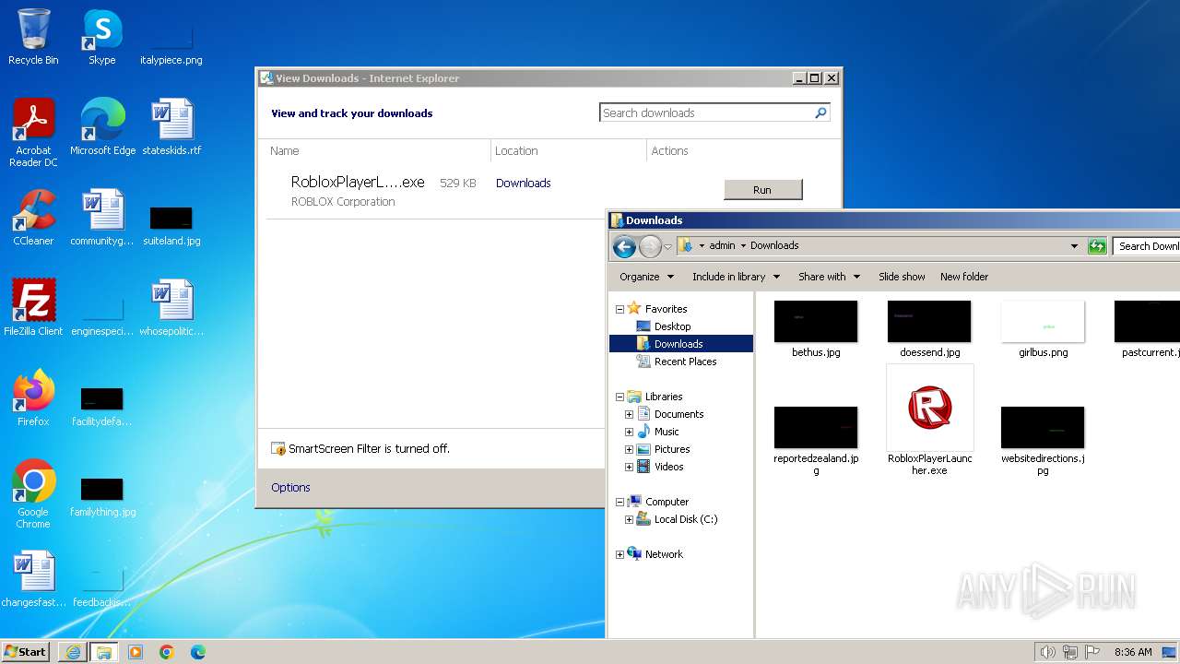Expand the Music library node
This screenshot has width=1180, height=664.
point(629,432)
